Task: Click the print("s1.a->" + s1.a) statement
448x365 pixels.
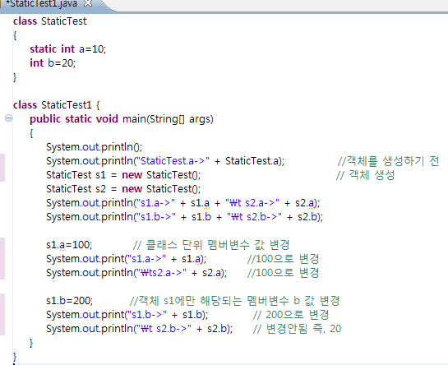Action: [127, 259]
